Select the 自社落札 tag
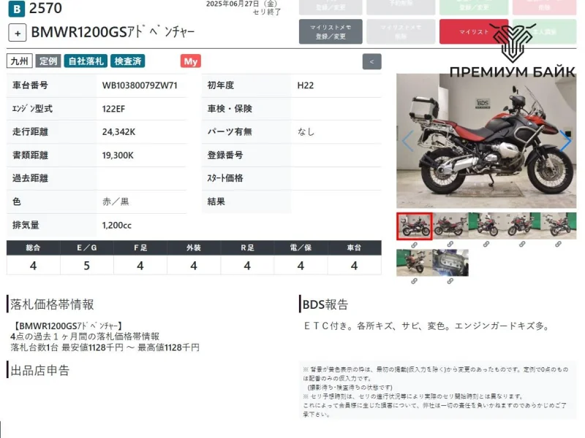585x438 pixels. click(x=86, y=61)
